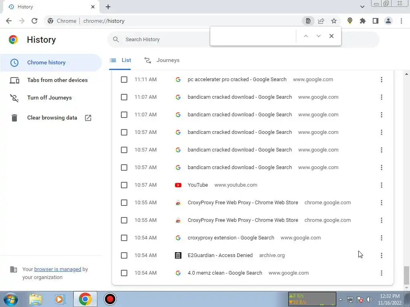The width and height of the screenshot is (410, 307).
Task: Check the box for croxyproxy extension search entry
Action: 124,238
